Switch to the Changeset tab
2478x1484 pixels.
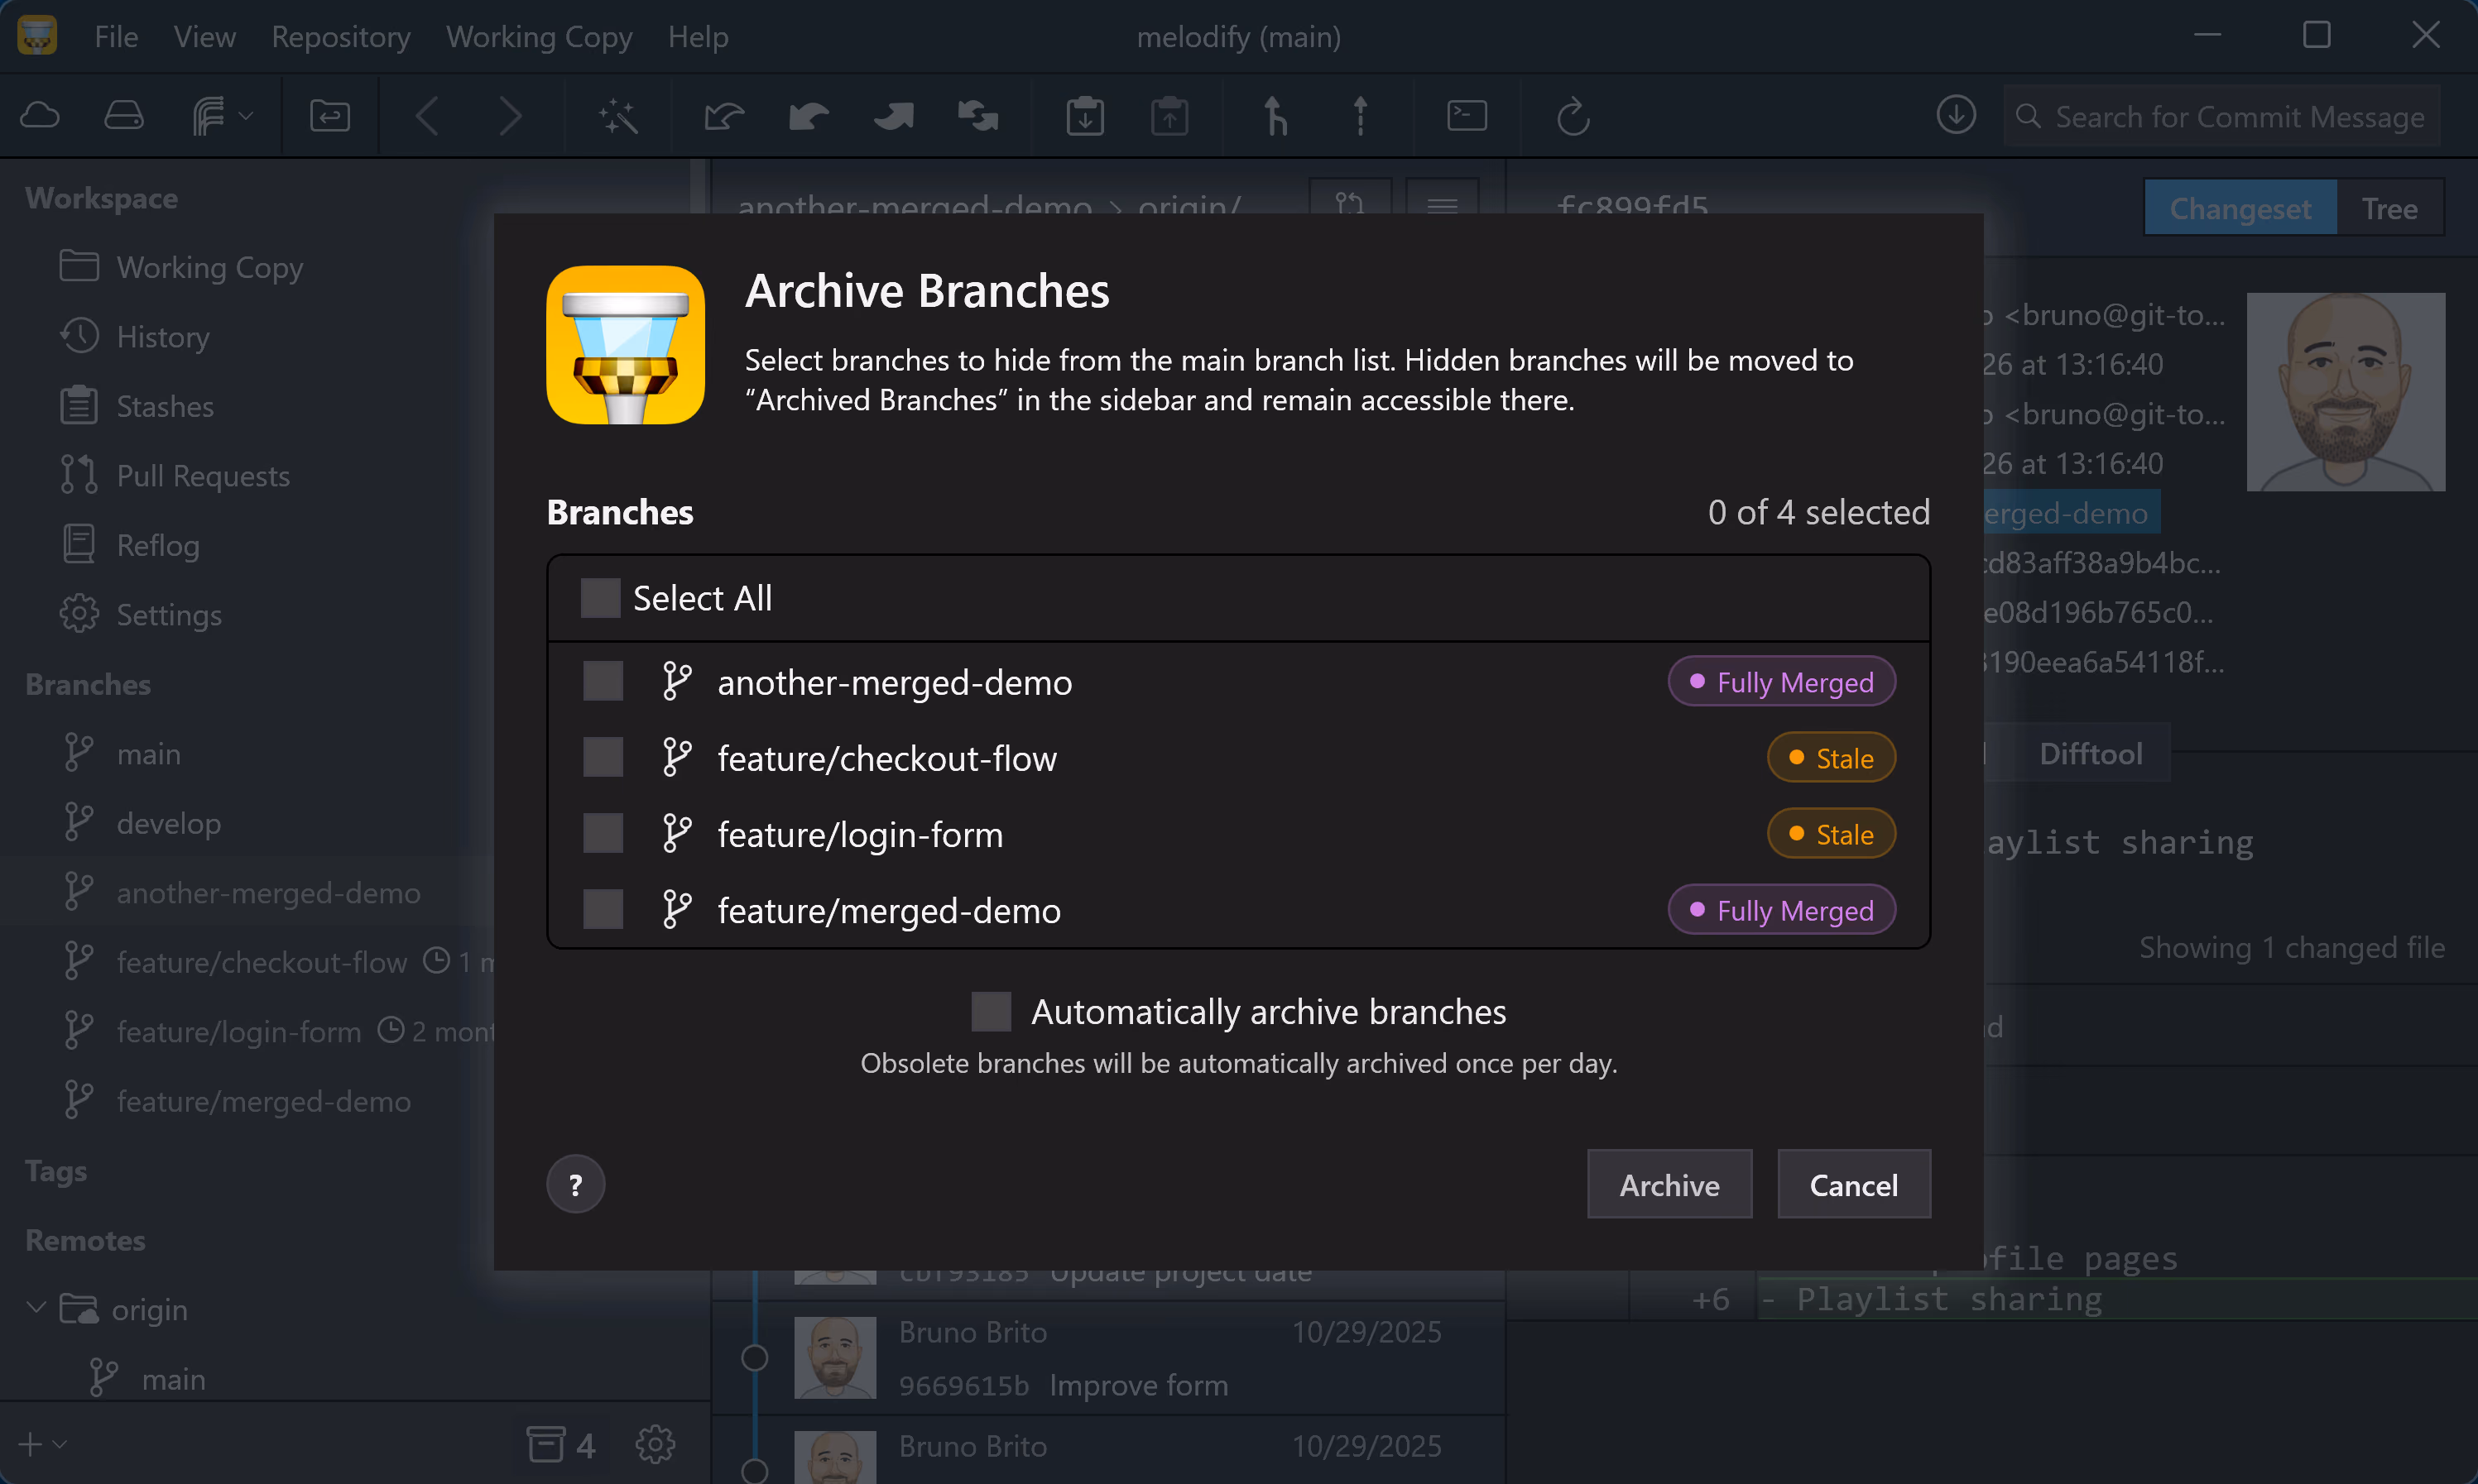click(2240, 208)
